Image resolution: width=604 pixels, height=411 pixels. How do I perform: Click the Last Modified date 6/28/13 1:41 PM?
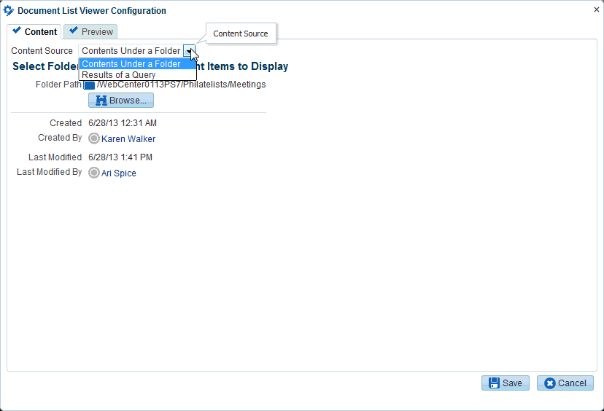click(120, 157)
